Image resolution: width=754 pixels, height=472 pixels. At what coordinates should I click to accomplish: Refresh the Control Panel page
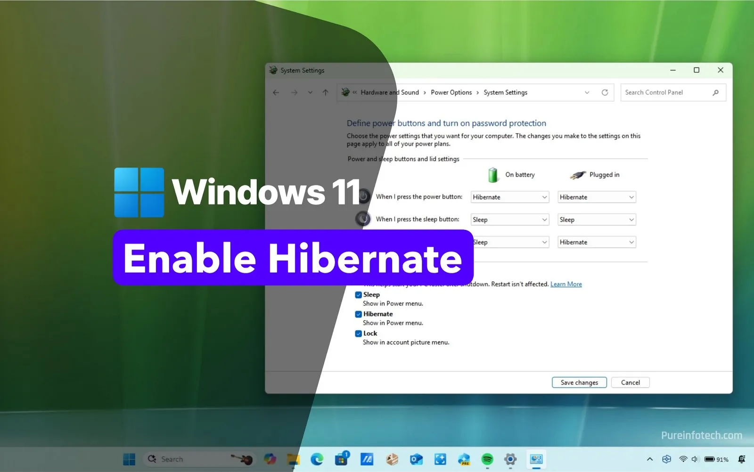pos(605,92)
